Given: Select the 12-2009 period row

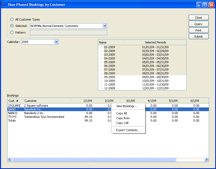Looking at the screenshot, I should point(109,88).
